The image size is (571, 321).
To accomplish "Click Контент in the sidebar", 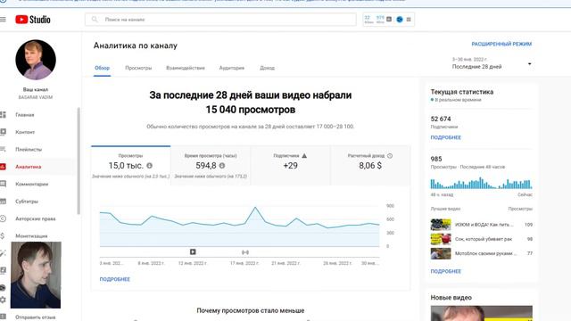I will point(25,132).
